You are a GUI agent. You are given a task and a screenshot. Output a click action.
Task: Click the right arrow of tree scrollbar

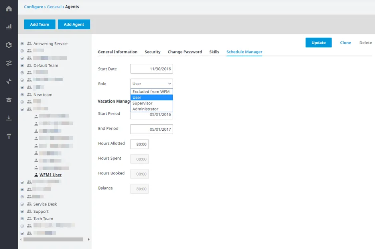pos(89,239)
